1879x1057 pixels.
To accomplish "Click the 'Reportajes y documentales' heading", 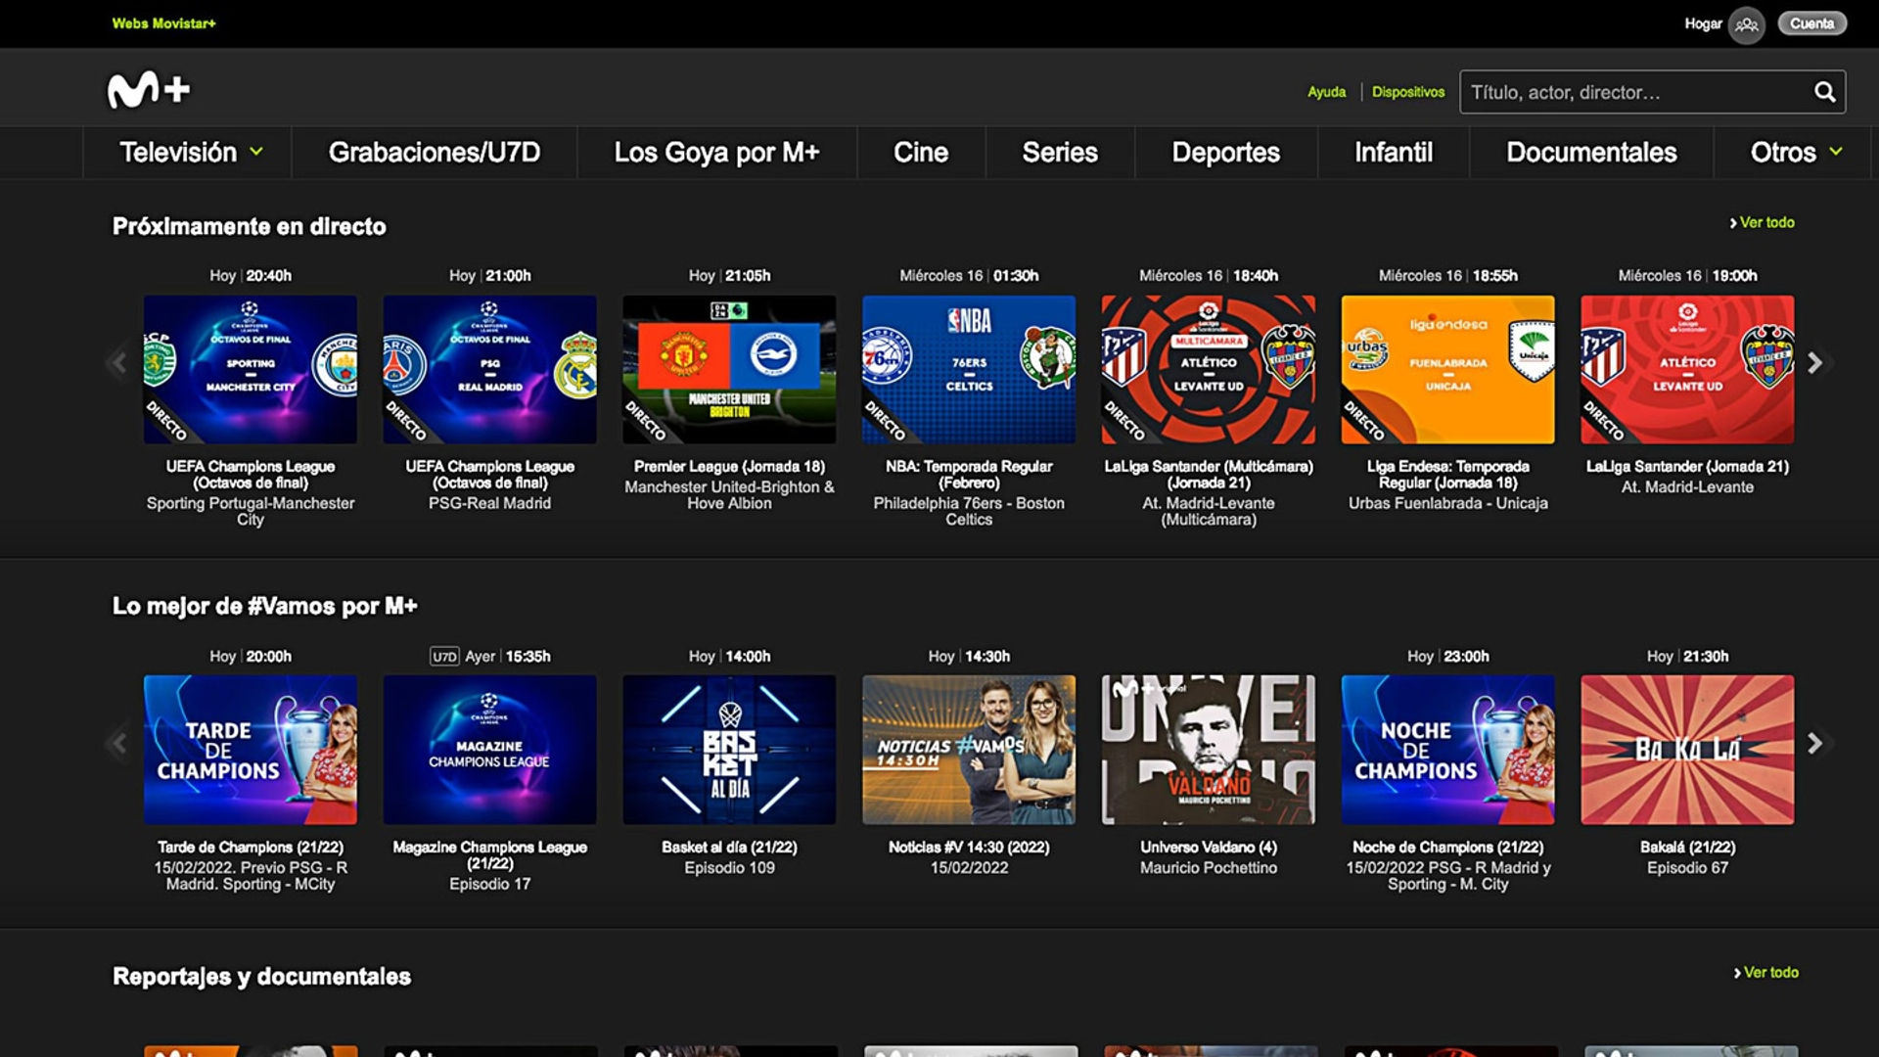I will click(261, 977).
